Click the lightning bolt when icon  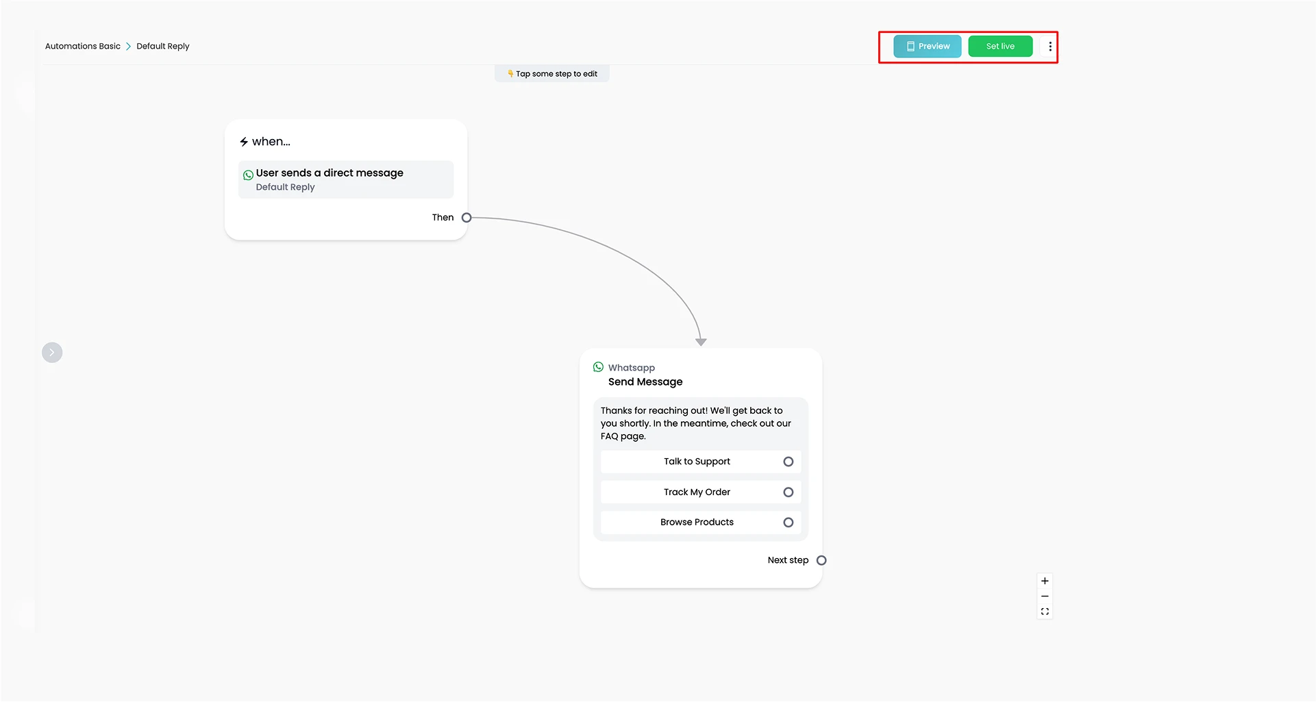click(x=244, y=142)
